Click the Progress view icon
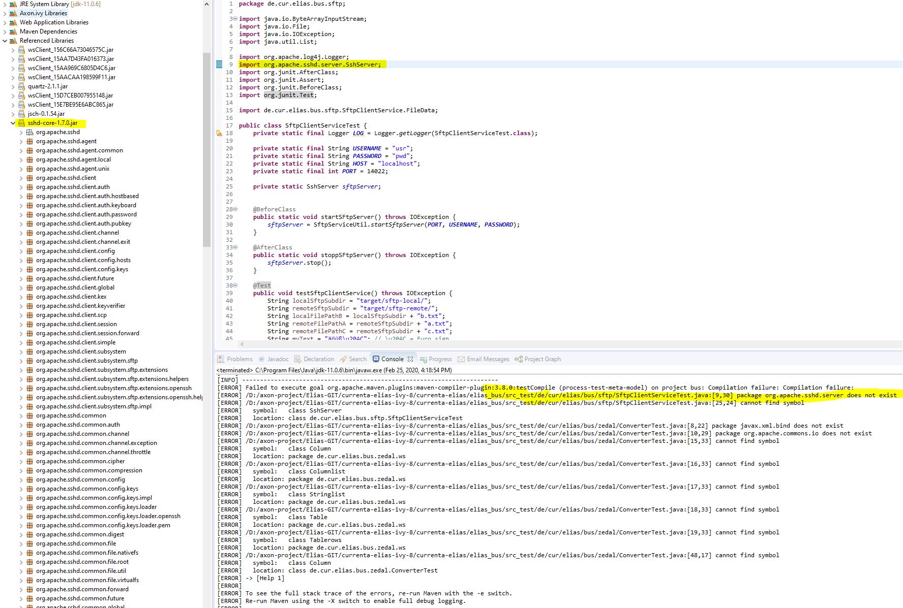 (x=424, y=359)
